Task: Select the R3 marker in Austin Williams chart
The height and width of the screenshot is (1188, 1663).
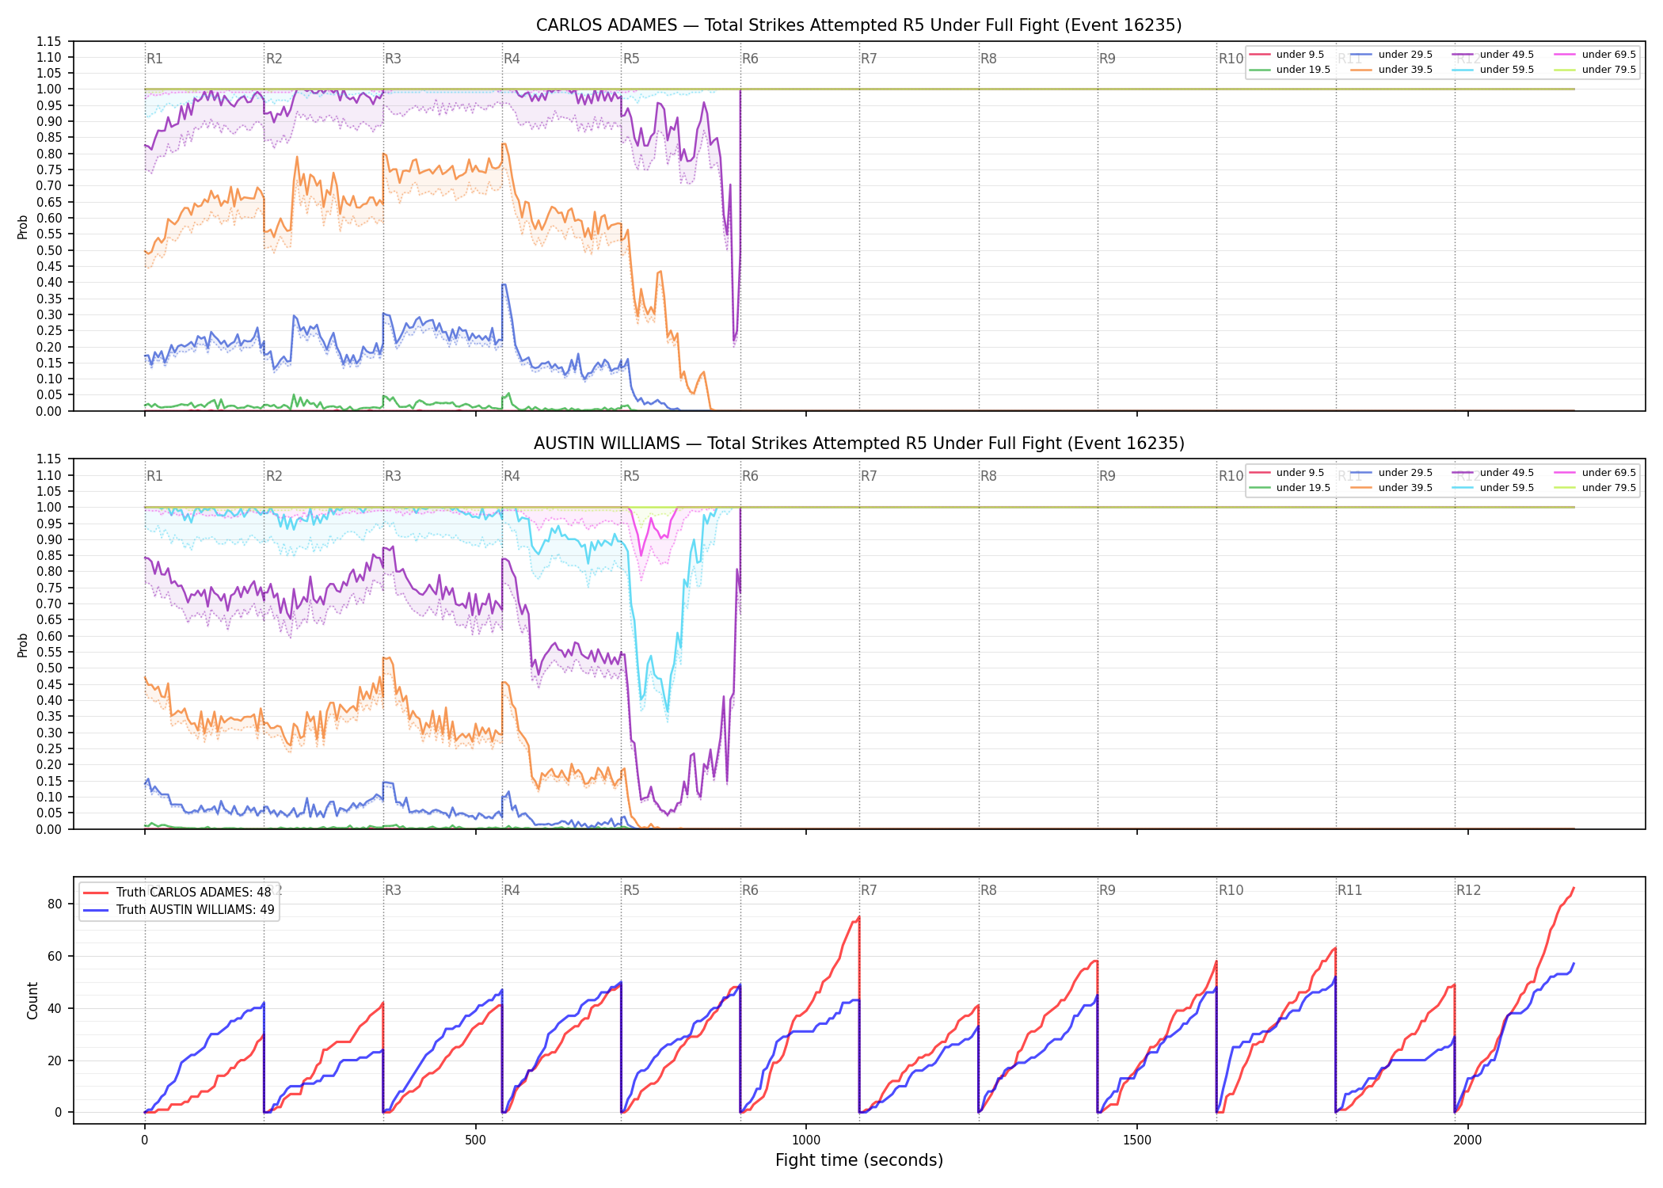Action: tap(393, 476)
